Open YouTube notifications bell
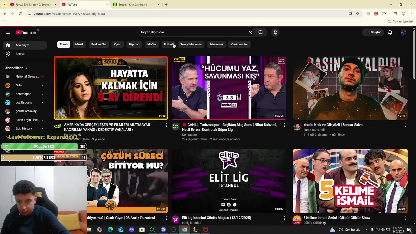Screen dimensions: 416x234 (x=390, y=32)
